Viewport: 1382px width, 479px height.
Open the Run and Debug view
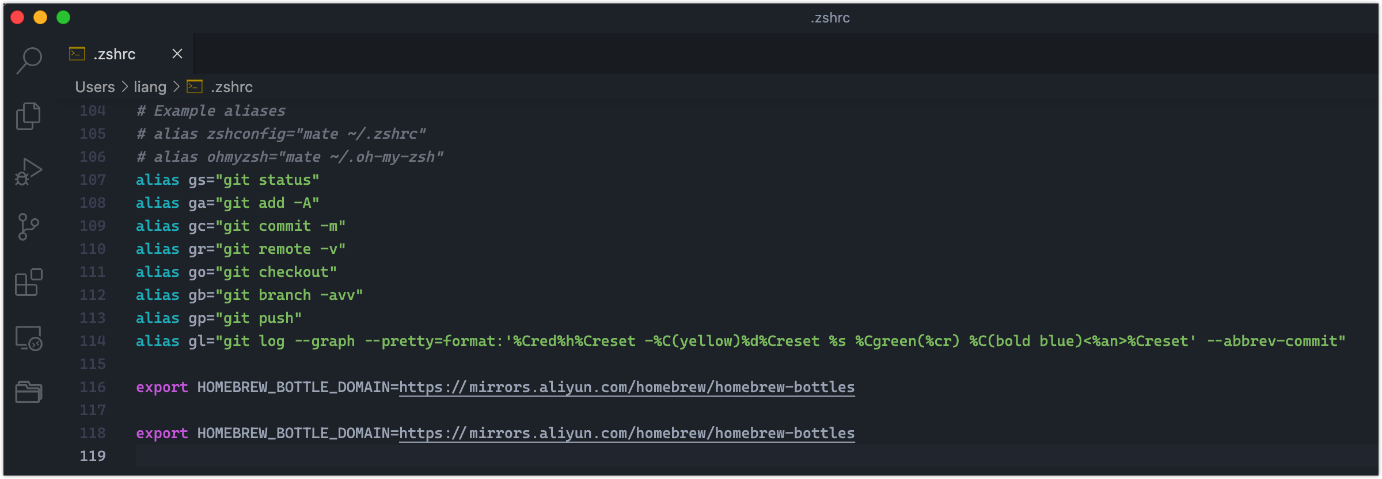28,170
